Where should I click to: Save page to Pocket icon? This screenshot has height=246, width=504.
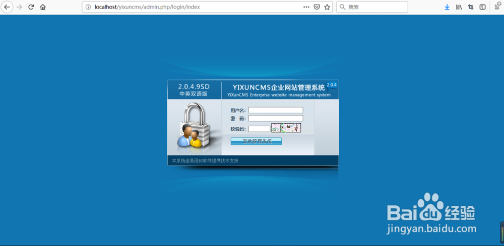click(x=317, y=7)
